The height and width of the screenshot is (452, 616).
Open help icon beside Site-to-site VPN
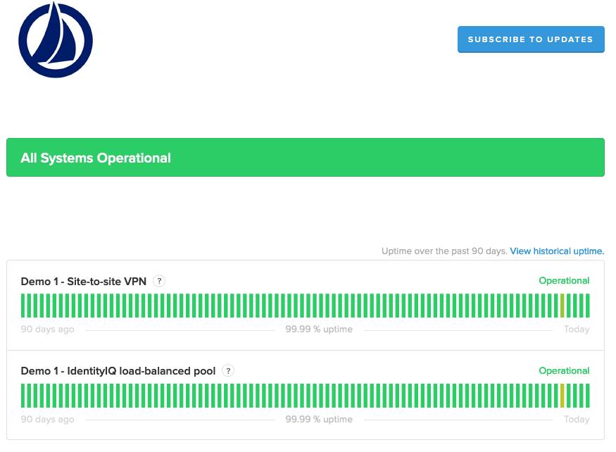(x=160, y=281)
